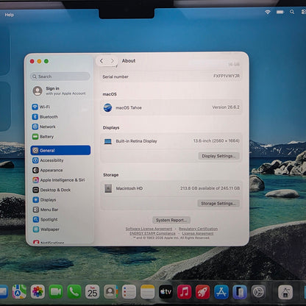The height and width of the screenshot is (306, 306).
Task: Click the Search field in the sidebar
Action: click(x=60, y=76)
